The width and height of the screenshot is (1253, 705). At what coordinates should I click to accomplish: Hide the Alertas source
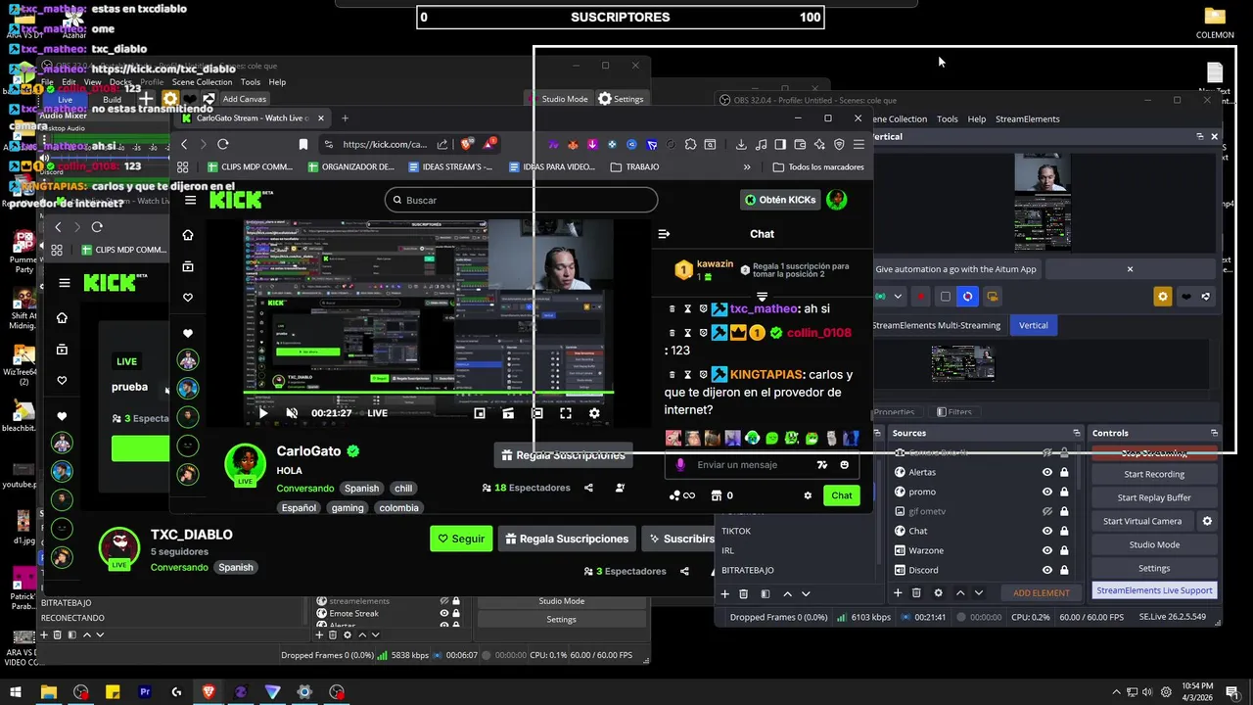coord(1047,472)
